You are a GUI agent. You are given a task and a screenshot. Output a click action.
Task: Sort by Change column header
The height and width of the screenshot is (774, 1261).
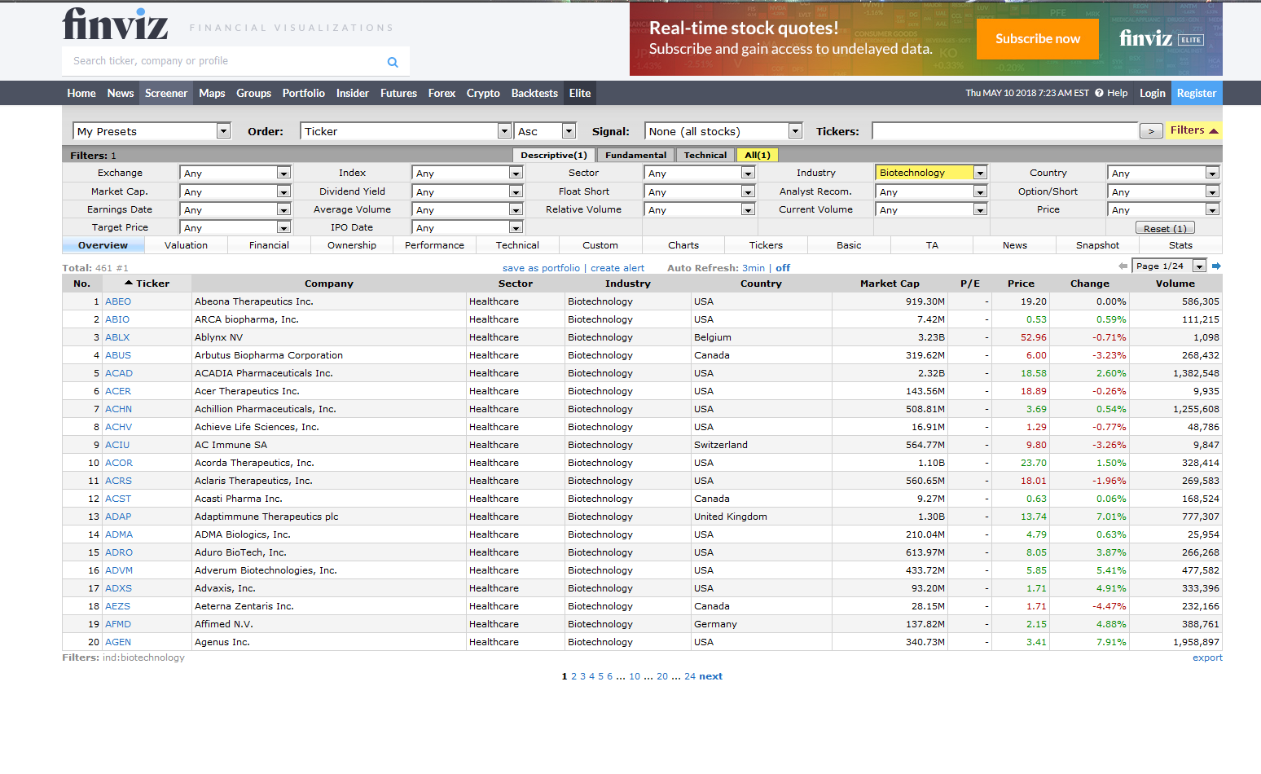click(1090, 284)
